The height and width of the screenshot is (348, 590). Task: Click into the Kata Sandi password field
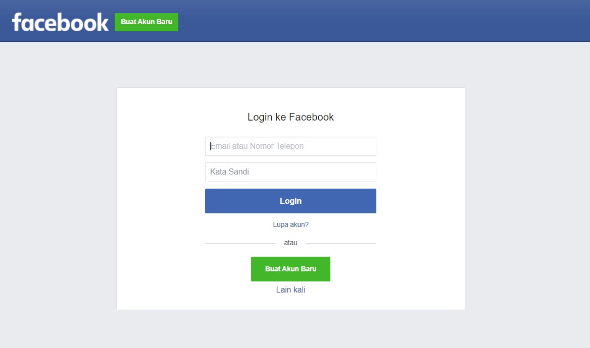(290, 172)
